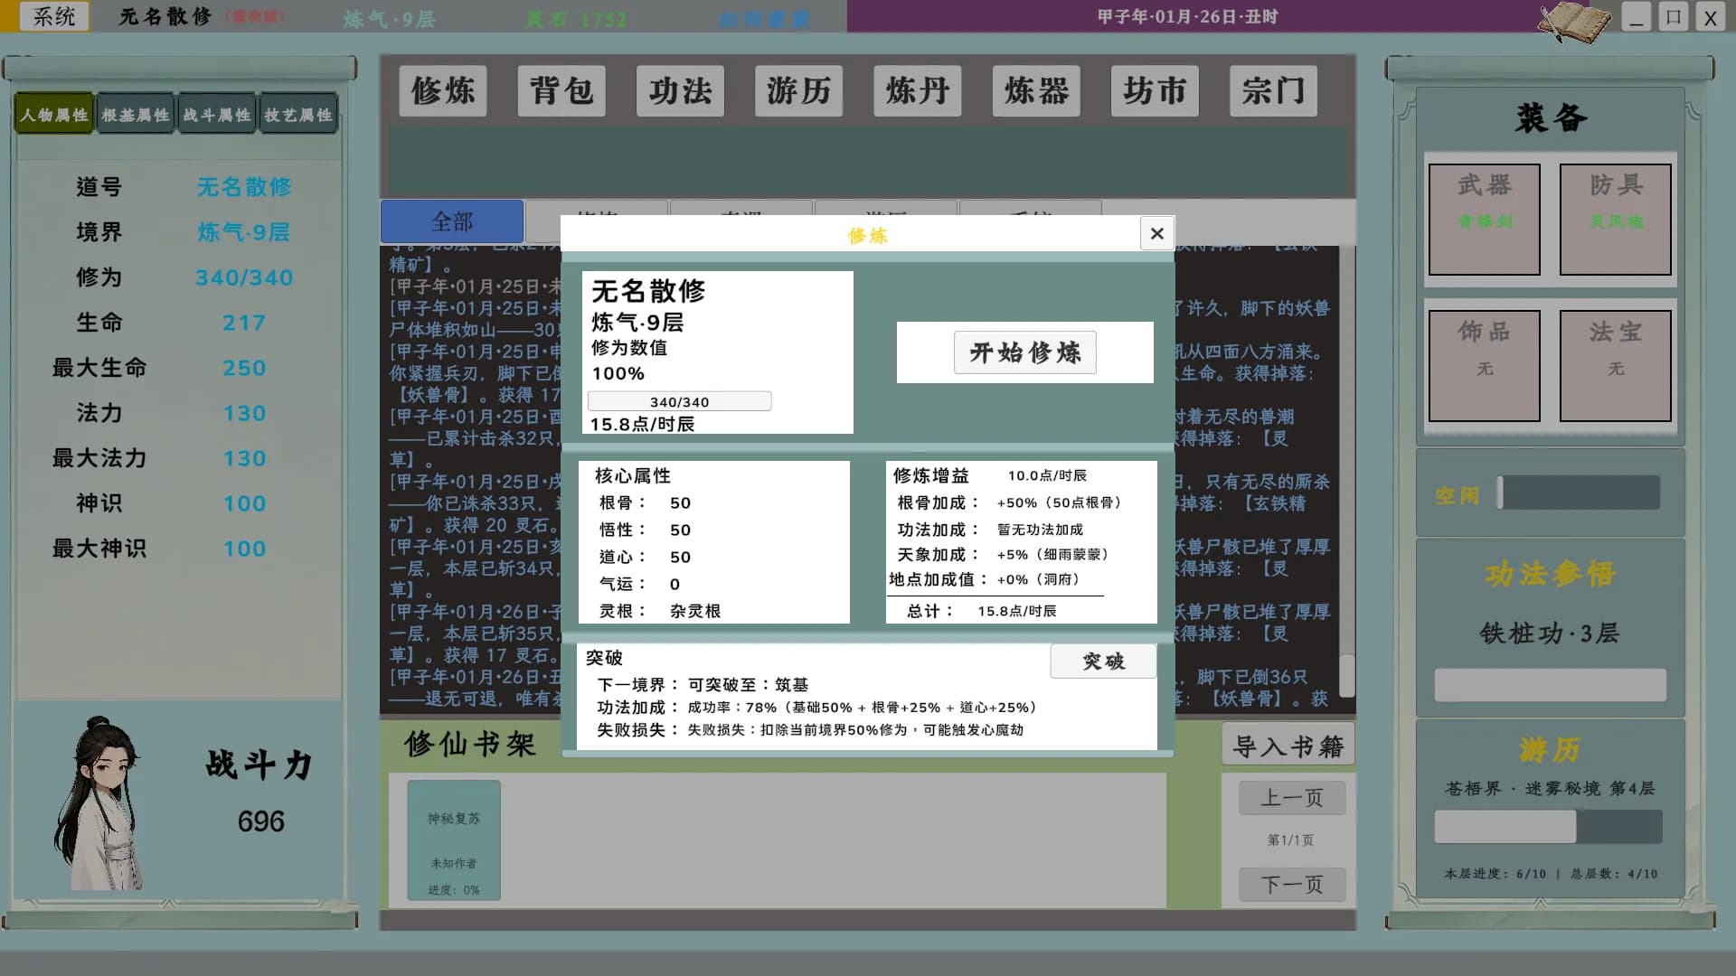Screen dimensions: 1736x976
Task: Switch to 技艺属性 tab
Action: click(298, 115)
